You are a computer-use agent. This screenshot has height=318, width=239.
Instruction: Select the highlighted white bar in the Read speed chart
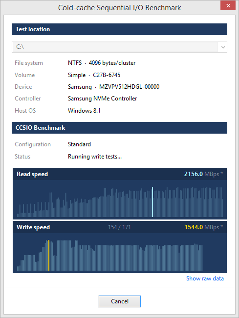pyautogui.click(x=152, y=202)
